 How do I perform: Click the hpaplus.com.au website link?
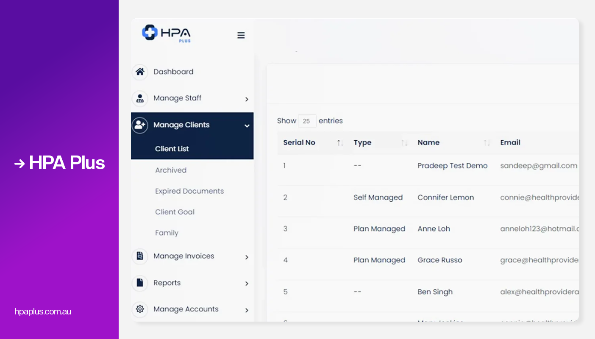[43, 311]
